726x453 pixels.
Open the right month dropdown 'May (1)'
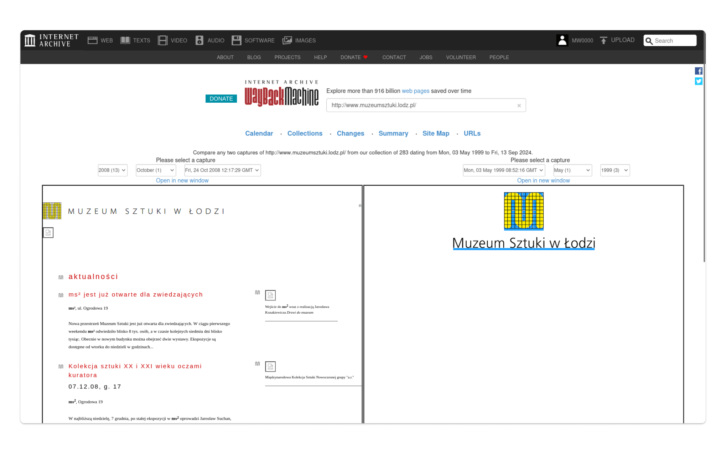[x=572, y=170]
